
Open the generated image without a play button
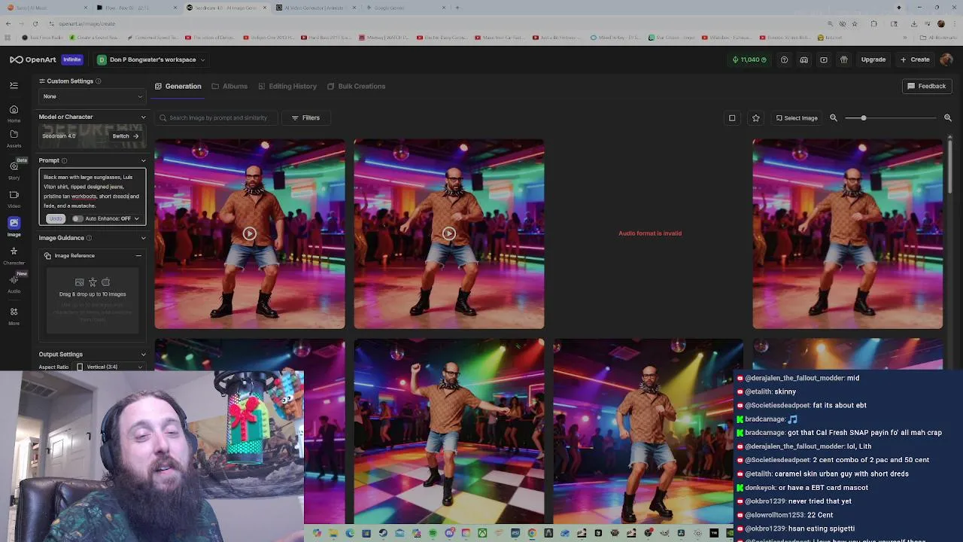coord(848,233)
